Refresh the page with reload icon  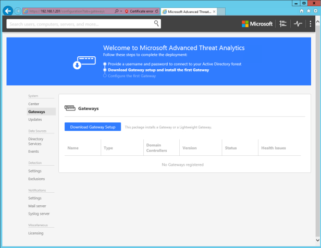157,11
